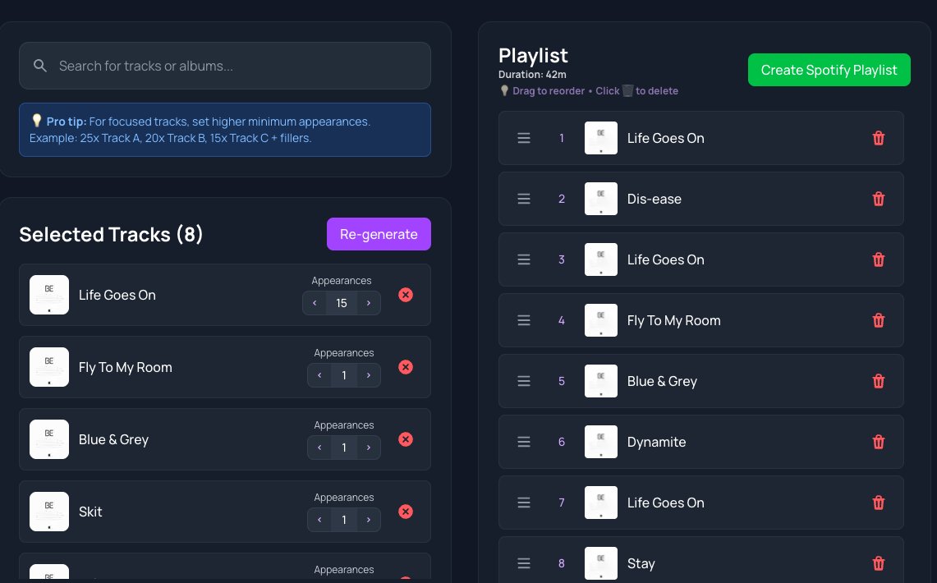Click the Stay title in the playlist
This screenshot has height=583, width=937.
641,563
